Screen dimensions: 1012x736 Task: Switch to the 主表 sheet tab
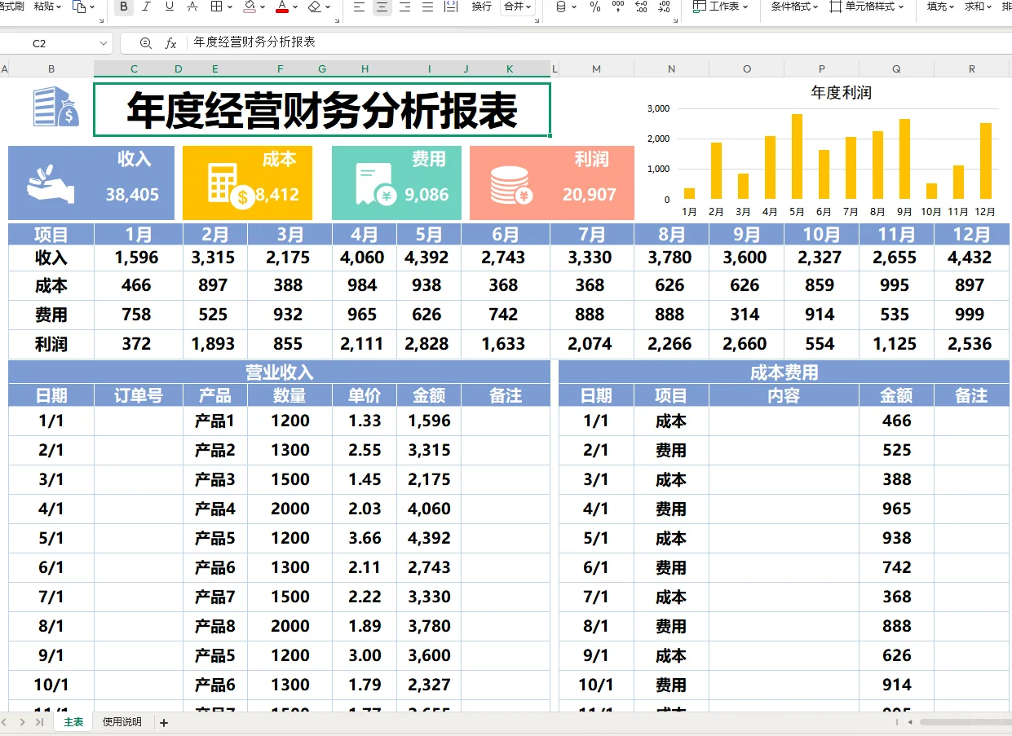tap(73, 722)
